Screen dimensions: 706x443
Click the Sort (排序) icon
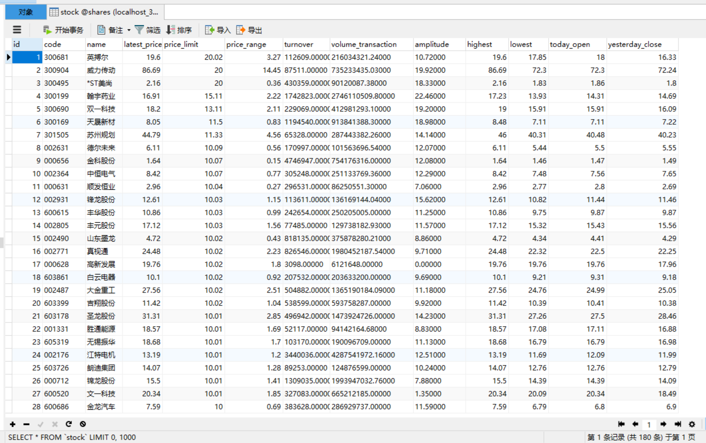[x=170, y=30]
